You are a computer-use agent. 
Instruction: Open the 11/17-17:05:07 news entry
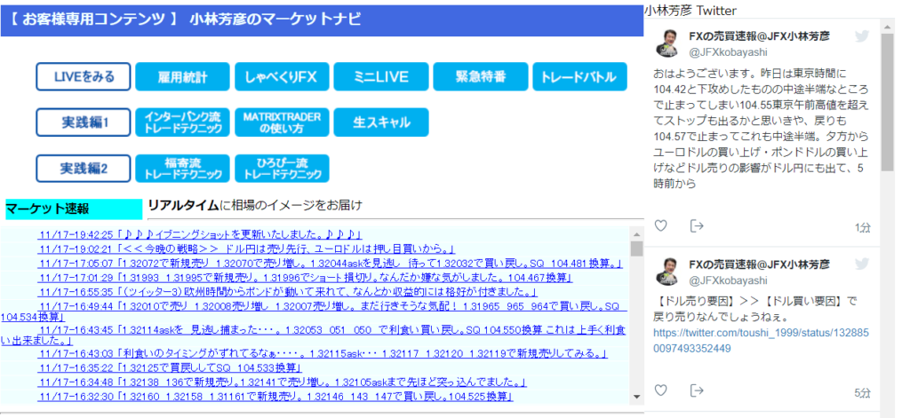coord(331,264)
